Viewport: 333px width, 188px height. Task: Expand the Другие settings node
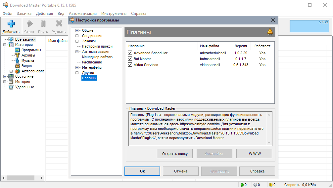pos(77,73)
